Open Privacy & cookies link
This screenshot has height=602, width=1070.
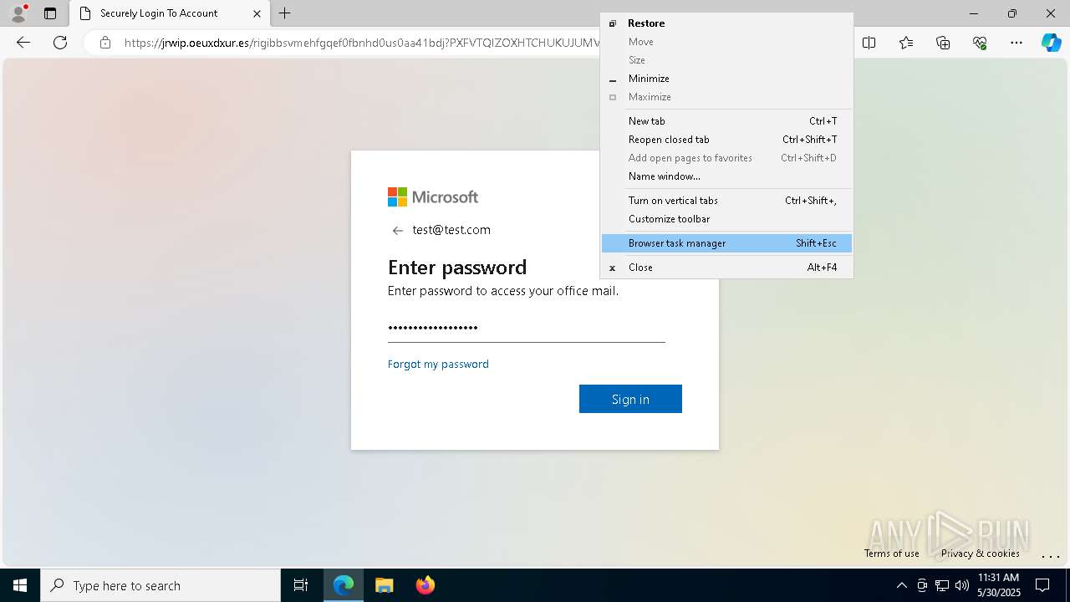point(980,554)
